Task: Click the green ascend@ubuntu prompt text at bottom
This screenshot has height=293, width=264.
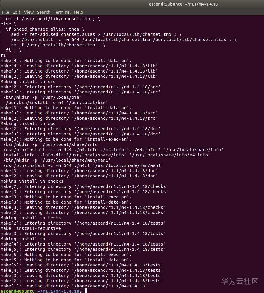Action: pyautogui.click(x=18, y=291)
